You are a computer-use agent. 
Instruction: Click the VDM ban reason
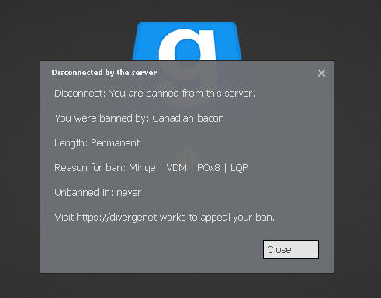(176, 168)
